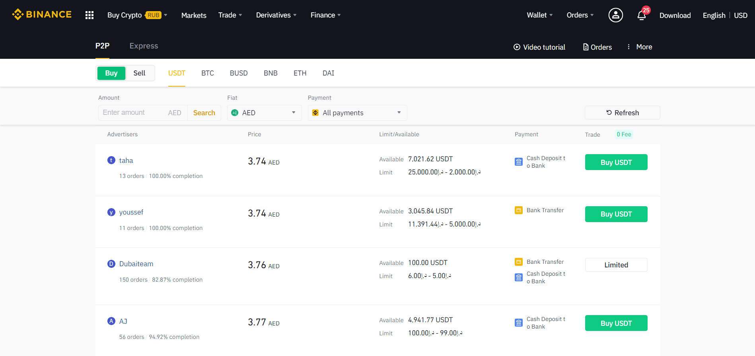The image size is (755, 356).
Task: Select the USDT coin tab
Action: pyautogui.click(x=177, y=73)
